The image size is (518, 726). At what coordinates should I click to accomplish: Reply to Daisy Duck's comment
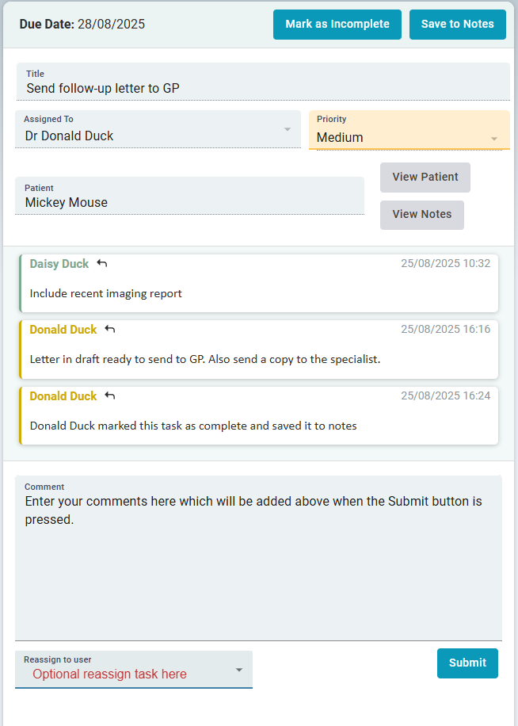click(x=101, y=263)
